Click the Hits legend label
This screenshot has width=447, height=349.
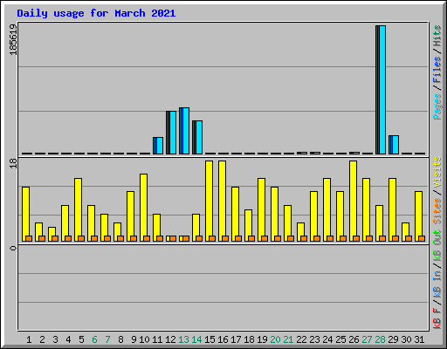click(437, 36)
